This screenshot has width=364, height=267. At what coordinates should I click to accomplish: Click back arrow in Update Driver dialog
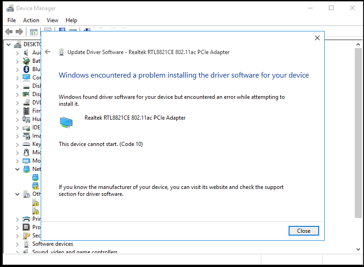[x=48, y=52]
